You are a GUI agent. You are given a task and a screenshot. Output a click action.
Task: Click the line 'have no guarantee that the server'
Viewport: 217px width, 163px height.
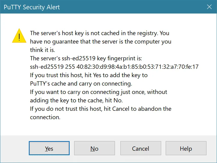[101, 42]
